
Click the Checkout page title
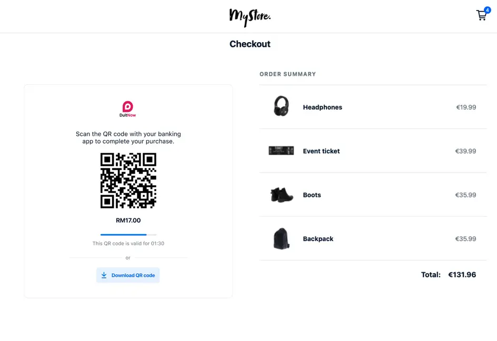pos(250,44)
